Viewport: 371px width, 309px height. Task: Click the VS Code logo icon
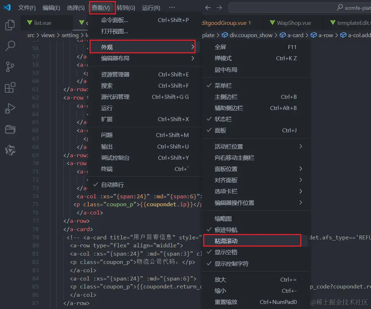(x=7, y=8)
